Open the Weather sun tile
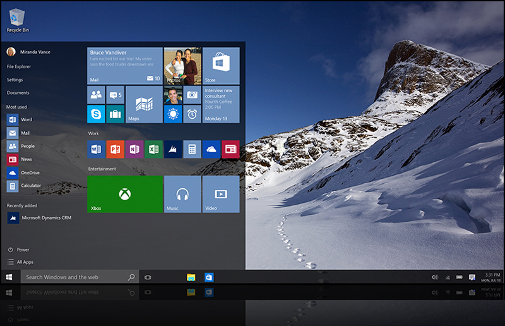The height and width of the screenshot is (326, 505). tap(173, 114)
